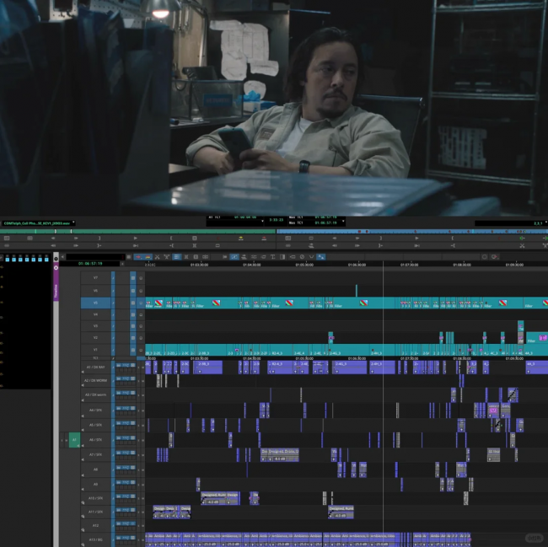Select the 2-4H_3 clip on A1 track

383,367
